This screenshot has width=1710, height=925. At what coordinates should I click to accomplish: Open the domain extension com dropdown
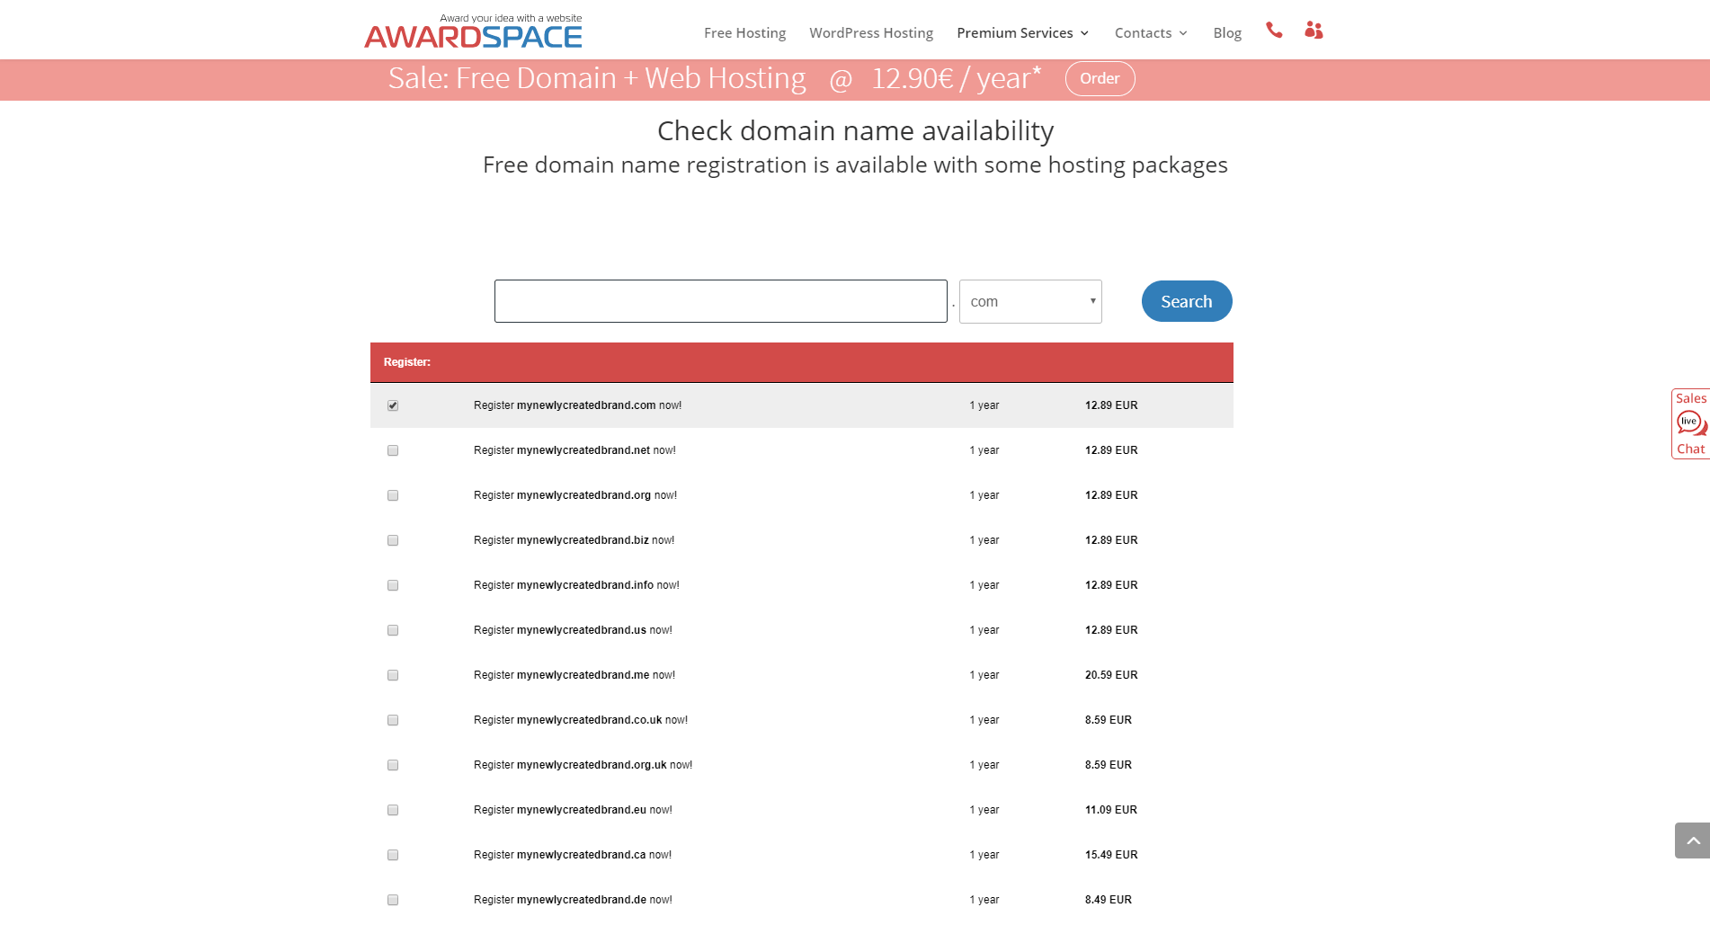[1030, 301]
